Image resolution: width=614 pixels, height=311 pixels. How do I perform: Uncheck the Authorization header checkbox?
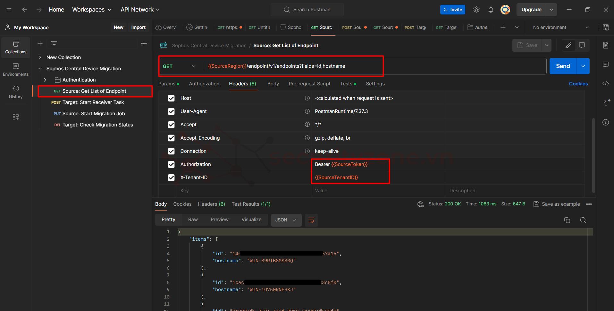(171, 164)
